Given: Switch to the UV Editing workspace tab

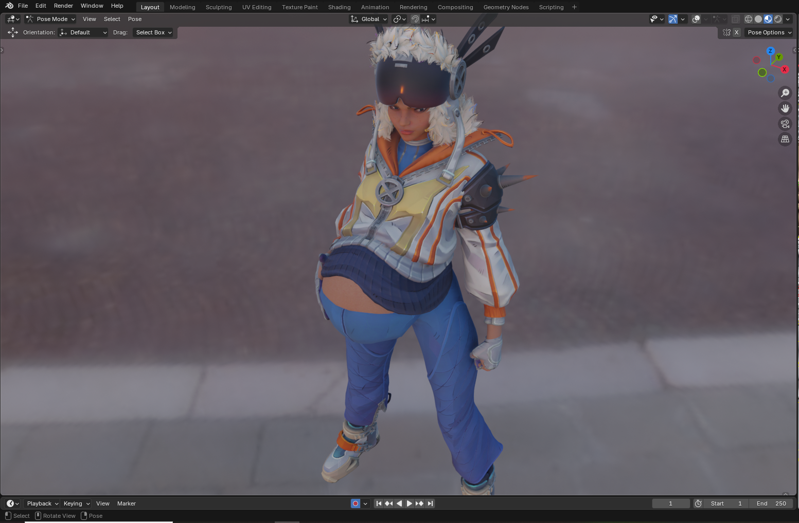Looking at the screenshot, I should pyautogui.click(x=257, y=7).
